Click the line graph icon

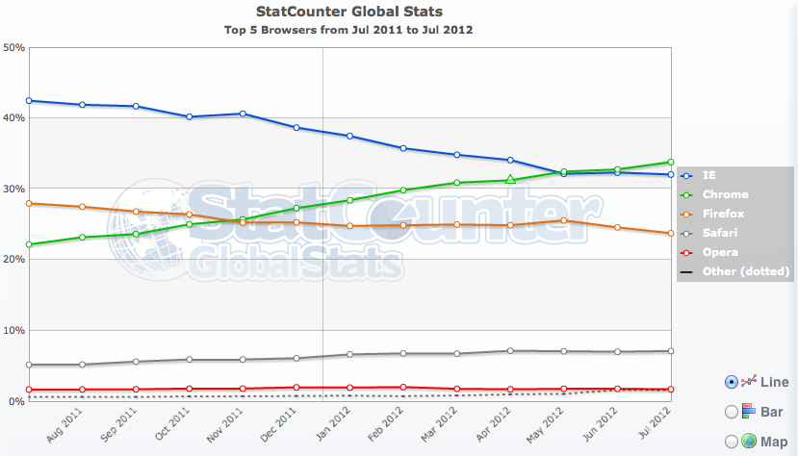pos(750,382)
